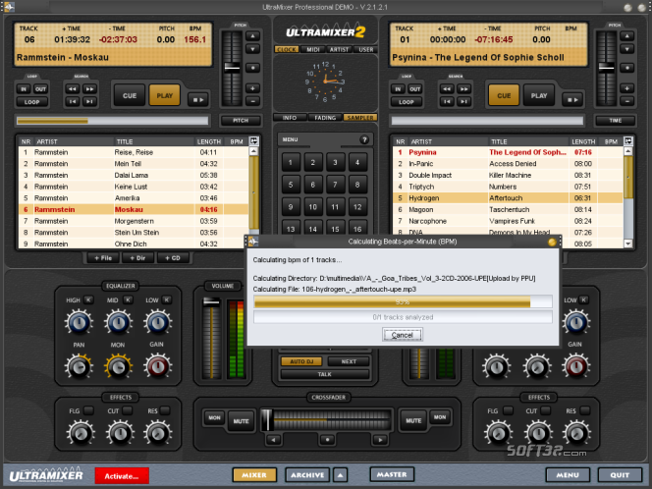Skip to previous track on left deck
The height and width of the screenshot is (489, 652).
[x=73, y=101]
